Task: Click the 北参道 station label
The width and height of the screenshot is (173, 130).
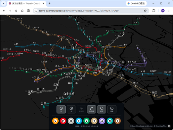Action: [x=44, y=62]
